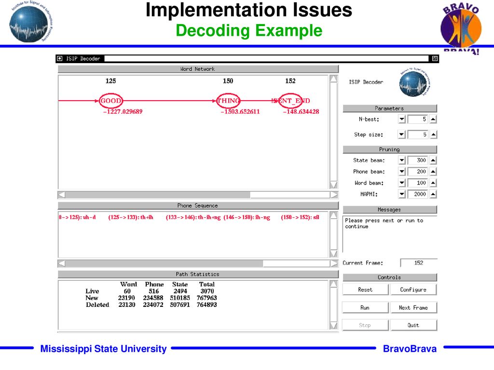Click the Phone beam field showing 200

[x=418, y=172]
